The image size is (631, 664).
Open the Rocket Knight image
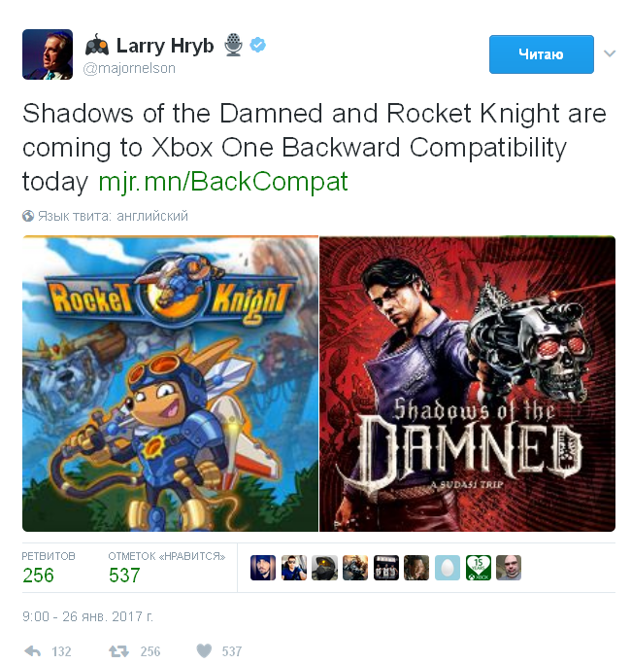click(170, 384)
